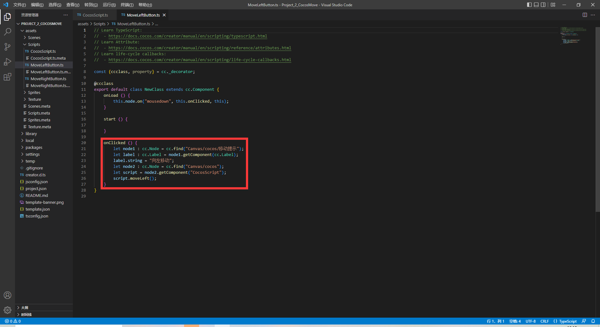The image size is (600, 327).
Task: Switch to the CocosScript.ts tab
Action: pyautogui.click(x=95, y=15)
